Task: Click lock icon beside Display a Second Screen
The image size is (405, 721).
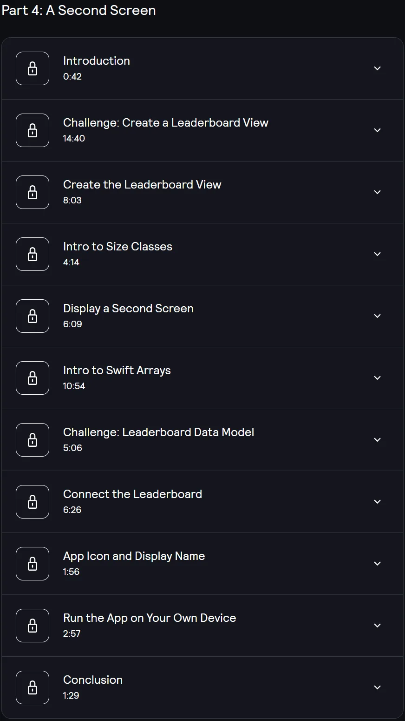Action: pos(33,316)
